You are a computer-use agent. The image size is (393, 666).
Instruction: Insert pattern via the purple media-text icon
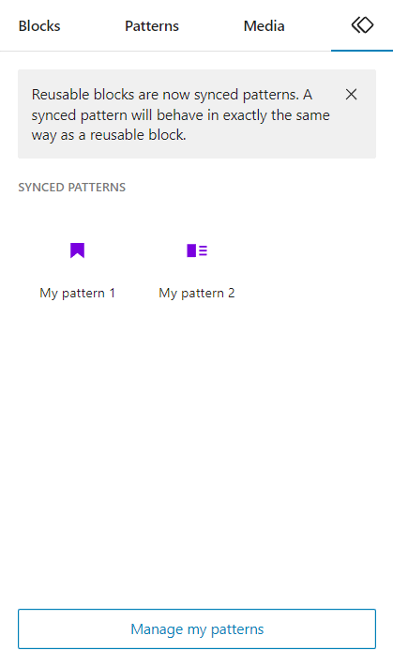pyautogui.click(x=197, y=250)
